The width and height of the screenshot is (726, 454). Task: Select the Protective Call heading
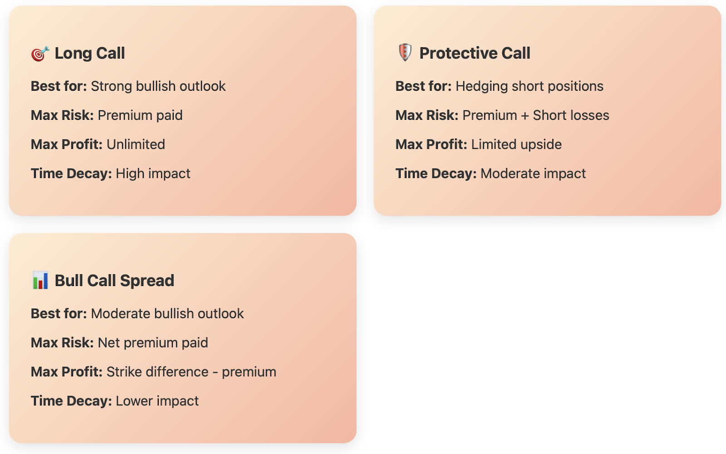(x=475, y=53)
